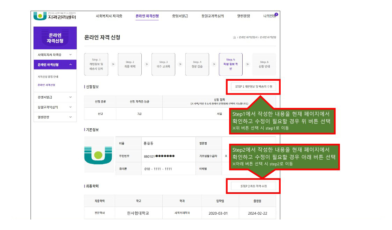Open the 동일교과목심의 top menu
Viewport: 392px width, 230px height.
(213, 16)
